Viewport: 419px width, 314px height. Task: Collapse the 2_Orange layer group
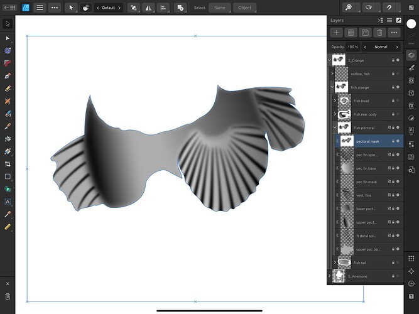[329, 60]
